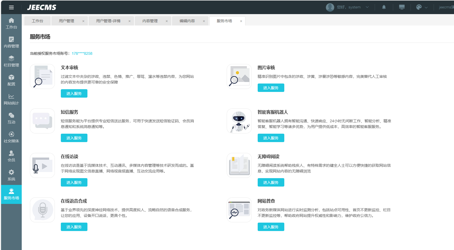The height and width of the screenshot is (250, 454).
Task: Open 网站统计 in the sidebar
Action: point(11,99)
